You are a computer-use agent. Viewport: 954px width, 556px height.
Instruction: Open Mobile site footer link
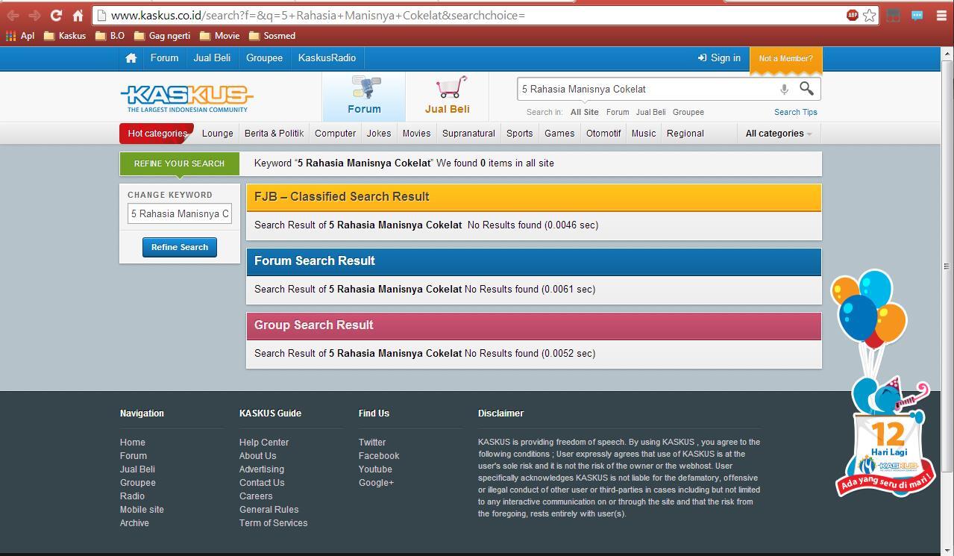coord(142,510)
